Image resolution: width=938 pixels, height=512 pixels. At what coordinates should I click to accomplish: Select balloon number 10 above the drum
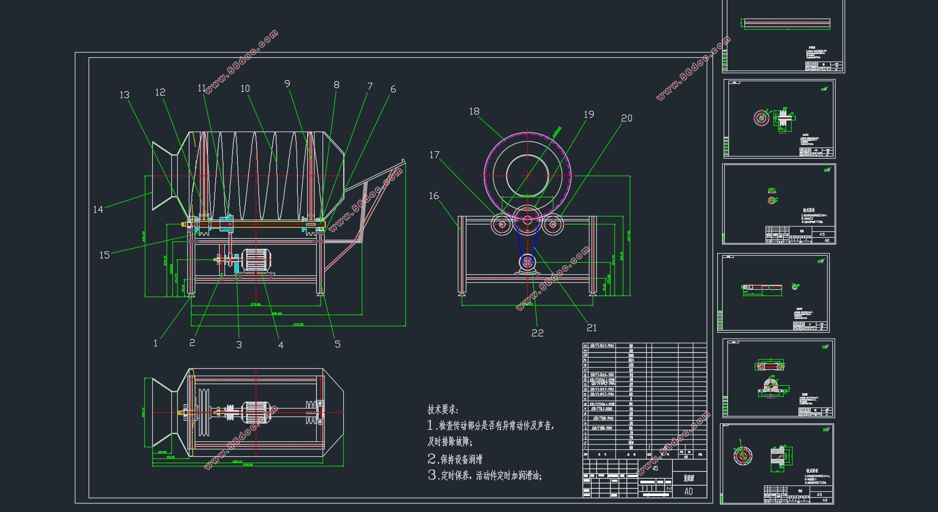[x=245, y=89]
